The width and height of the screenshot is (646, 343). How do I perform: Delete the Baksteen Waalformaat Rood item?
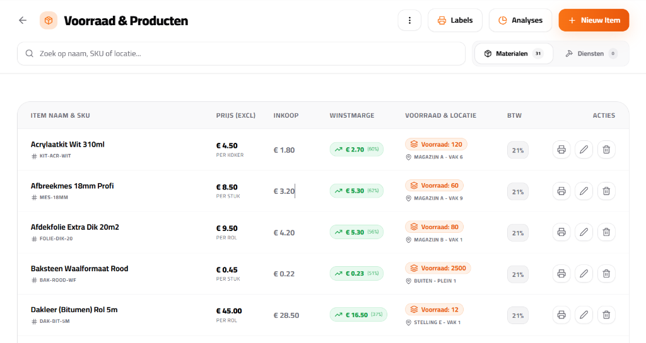pyautogui.click(x=606, y=274)
